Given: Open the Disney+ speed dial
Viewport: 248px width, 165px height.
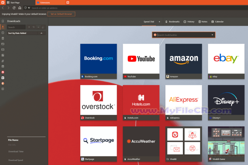Looking at the screenshot, I should [226, 103].
